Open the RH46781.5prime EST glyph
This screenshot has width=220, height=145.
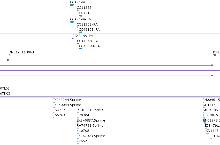(x=78, y=113)
